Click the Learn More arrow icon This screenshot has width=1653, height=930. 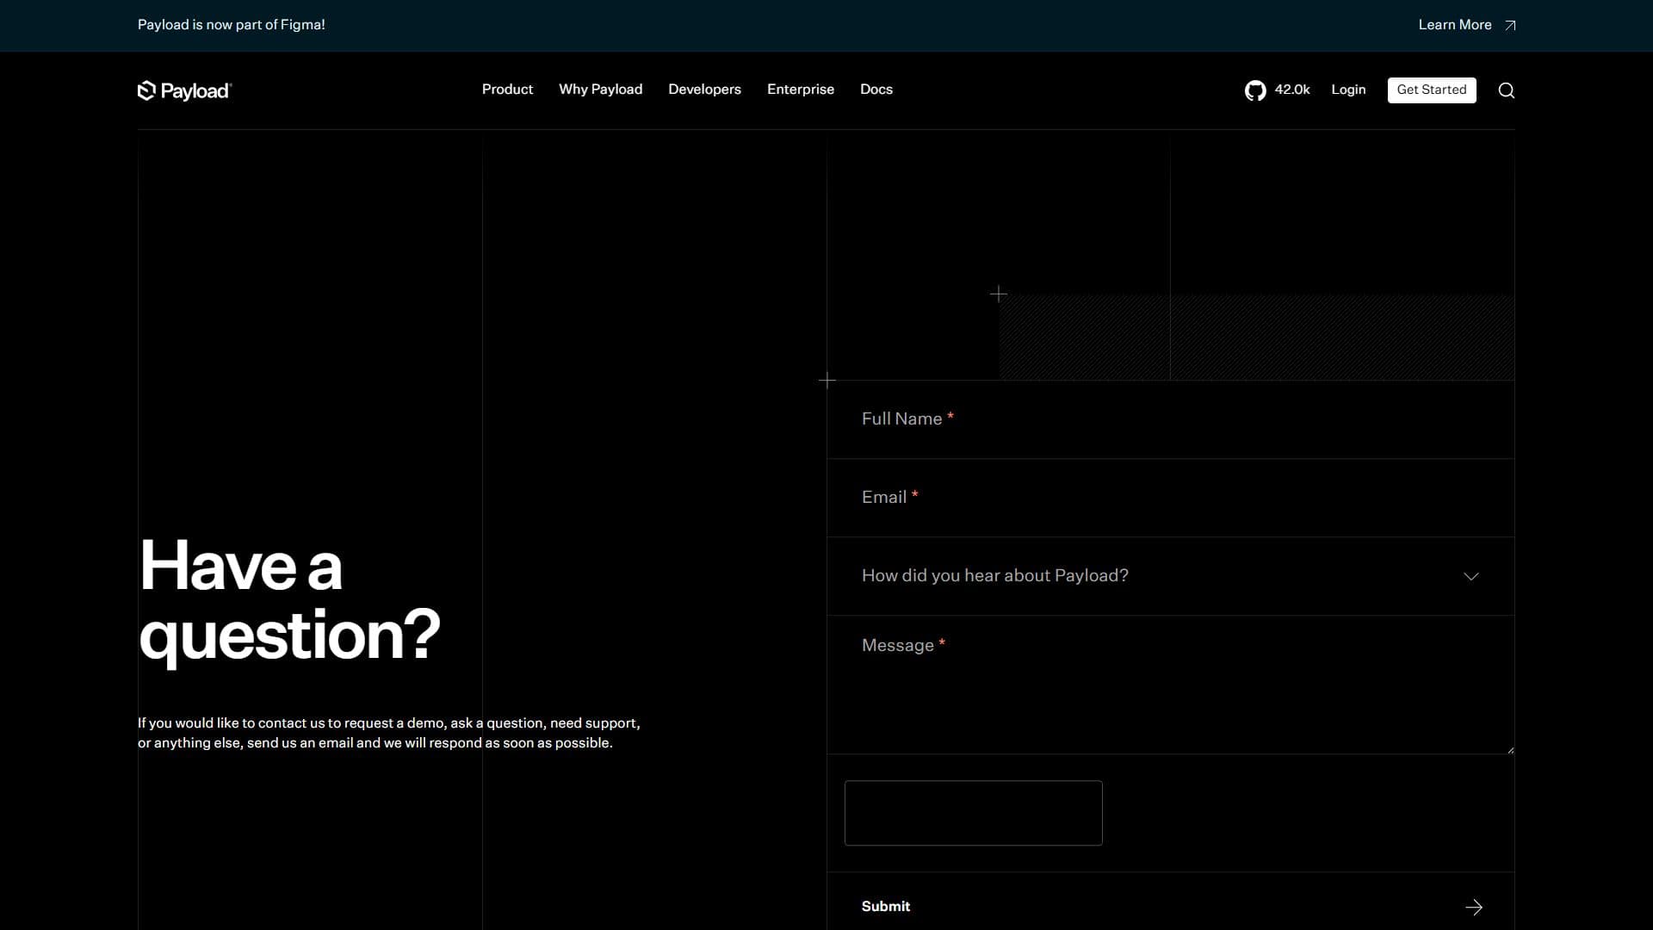[1510, 25]
